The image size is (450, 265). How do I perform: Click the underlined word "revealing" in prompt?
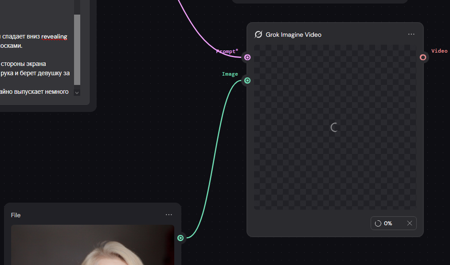54,37
